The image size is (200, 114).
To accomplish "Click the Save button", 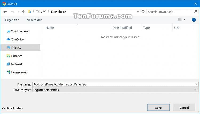I will [158, 108].
